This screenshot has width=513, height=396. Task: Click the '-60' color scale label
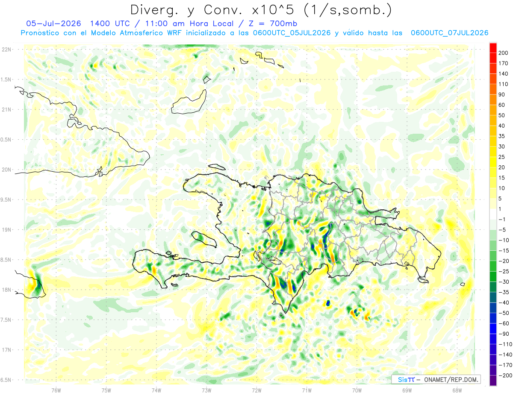tap(504, 324)
